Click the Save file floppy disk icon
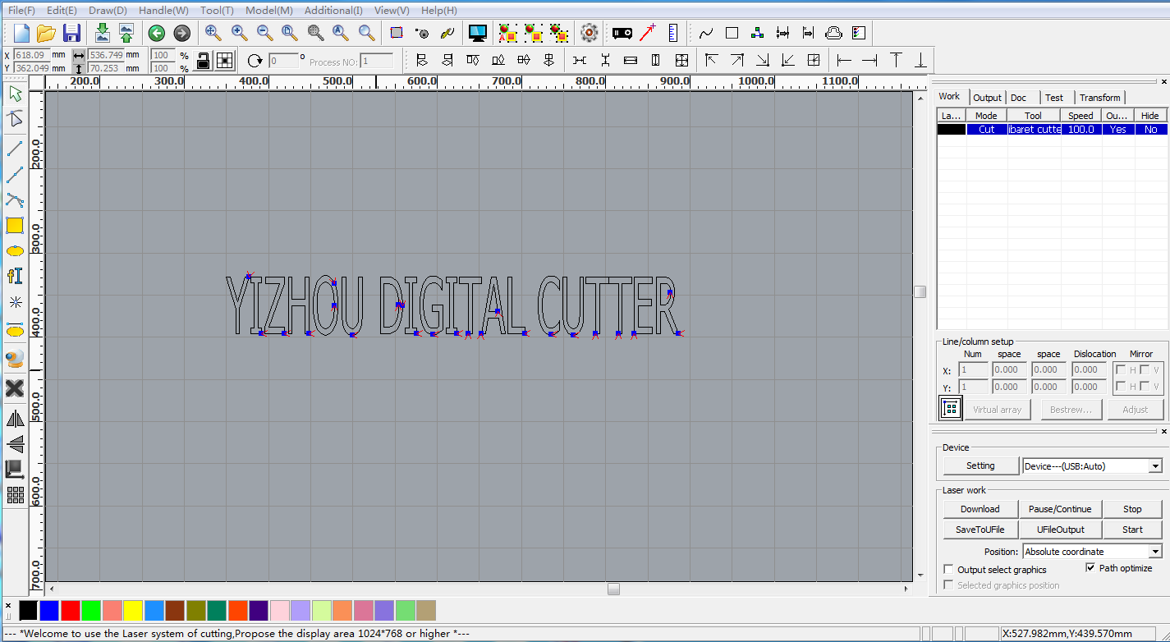 point(71,33)
